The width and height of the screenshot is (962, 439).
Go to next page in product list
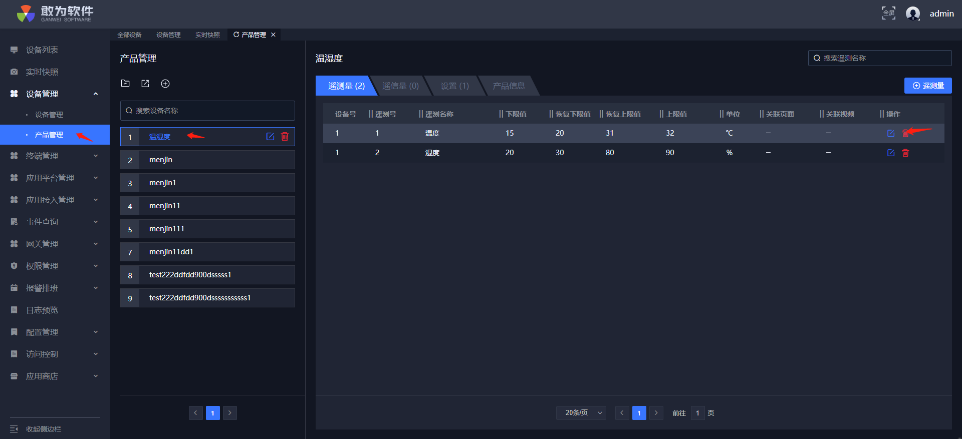click(230, 413)
